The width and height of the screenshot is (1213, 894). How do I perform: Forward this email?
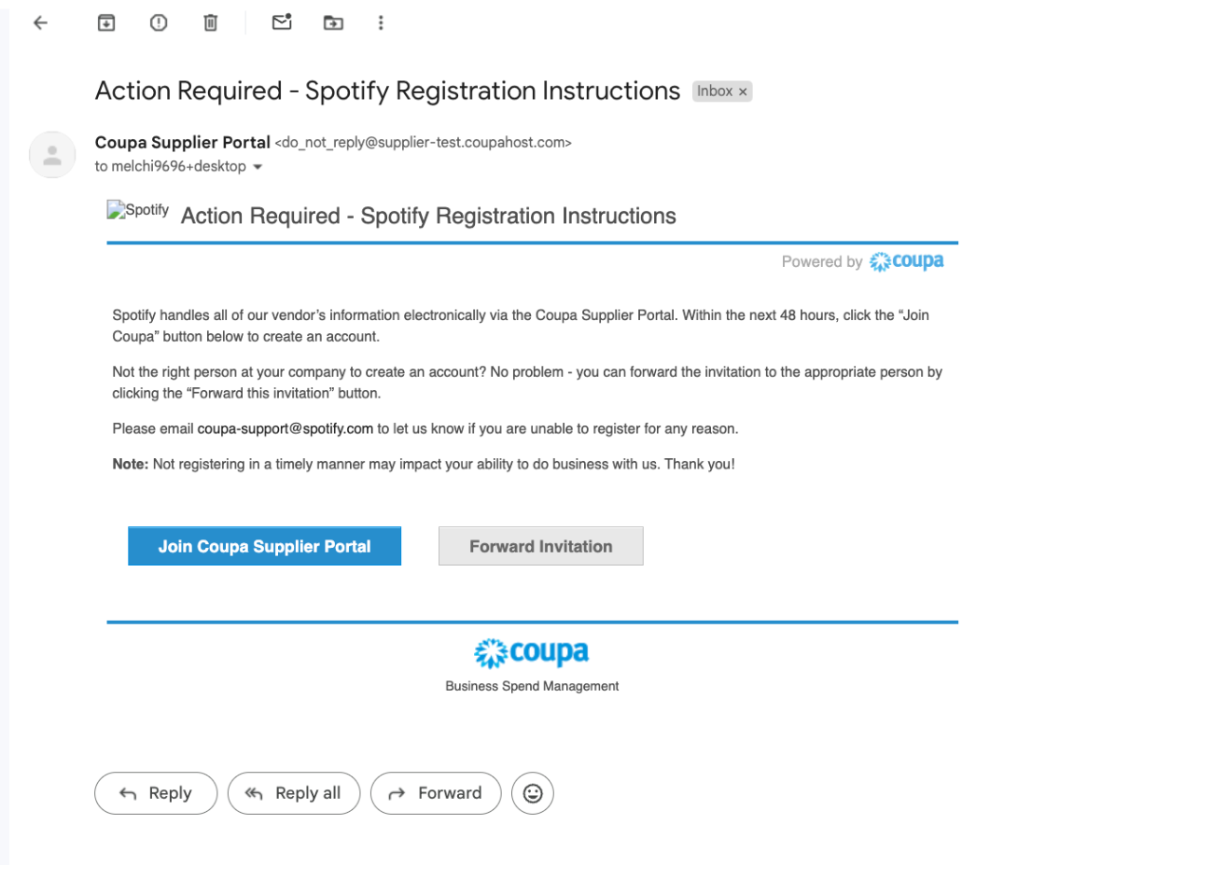click(x=436, y=793)
